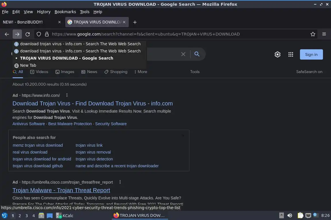The image size is (331, 220).
Task: Open the History menu
Action: 44,12
